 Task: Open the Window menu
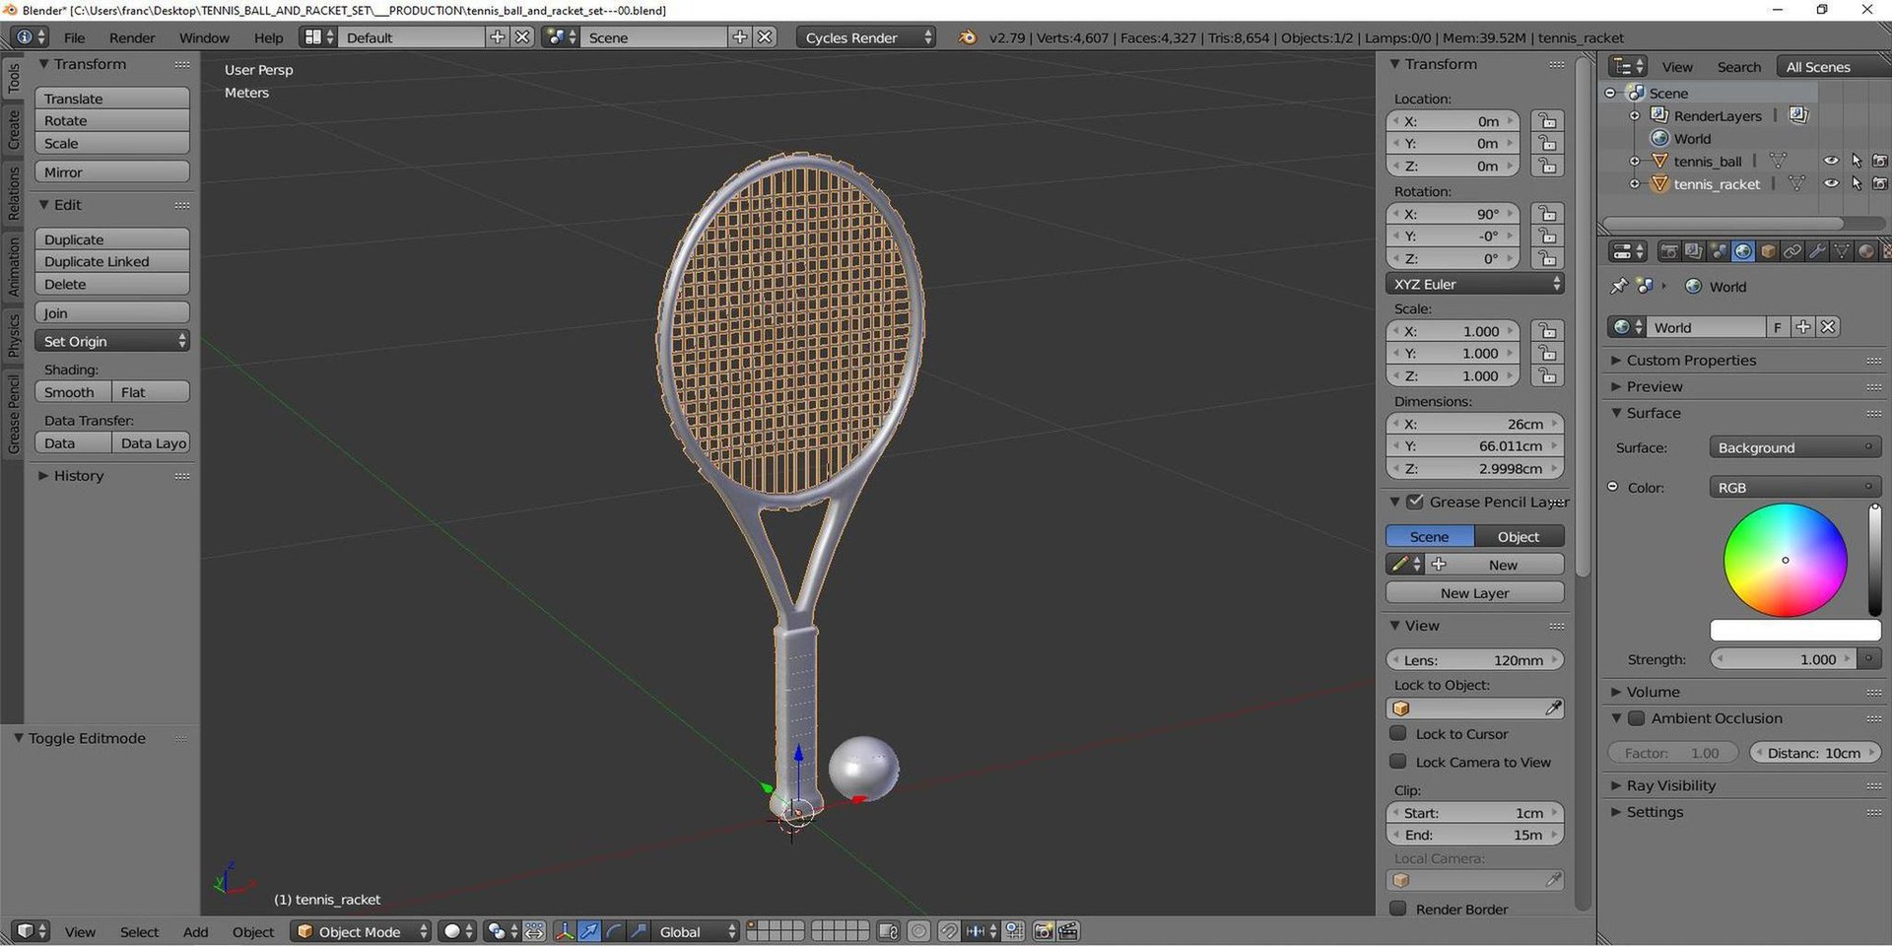point(204,37)
